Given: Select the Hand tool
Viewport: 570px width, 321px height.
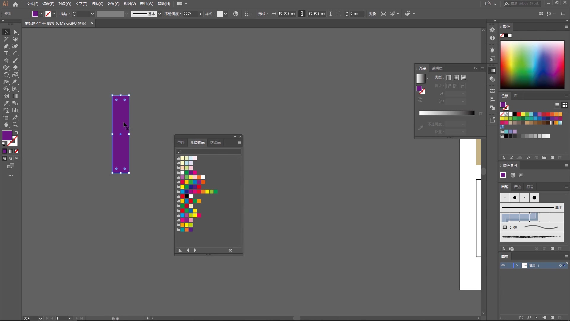Looking at the screenshot, I should 6,125.
